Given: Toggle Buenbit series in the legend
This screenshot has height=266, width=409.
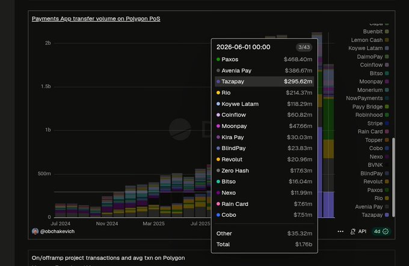Looking at the screenshot, I should [x=376, y=31].
